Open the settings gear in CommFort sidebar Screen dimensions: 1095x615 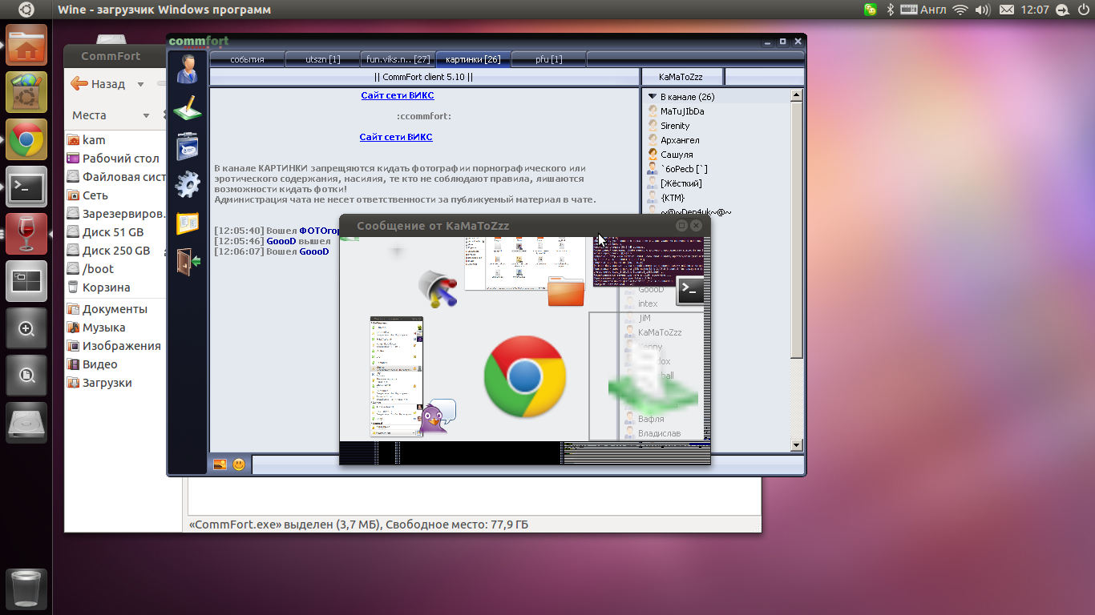point(188,184)
